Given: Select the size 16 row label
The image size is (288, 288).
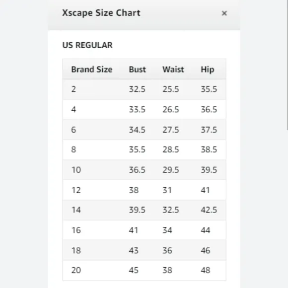Looking at the screenshot, I should (x=76, y=230).
